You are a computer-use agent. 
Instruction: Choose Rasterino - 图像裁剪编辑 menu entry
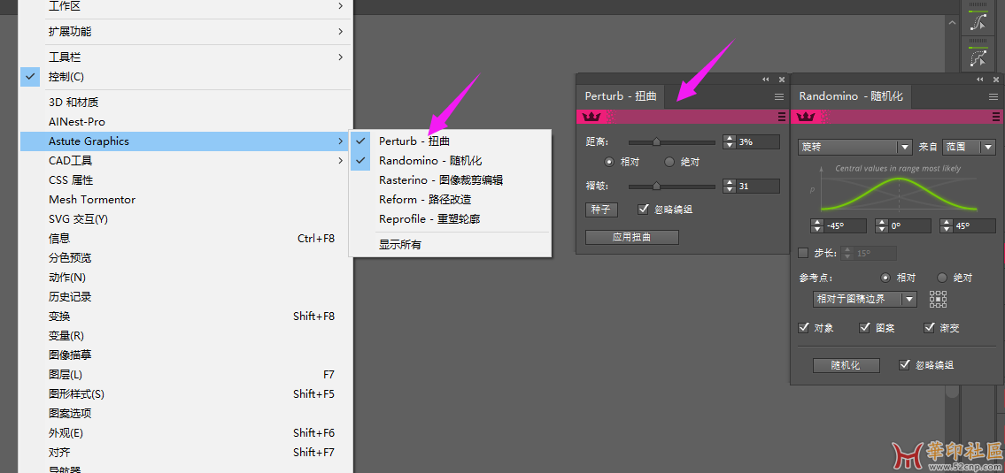point(450,180)
